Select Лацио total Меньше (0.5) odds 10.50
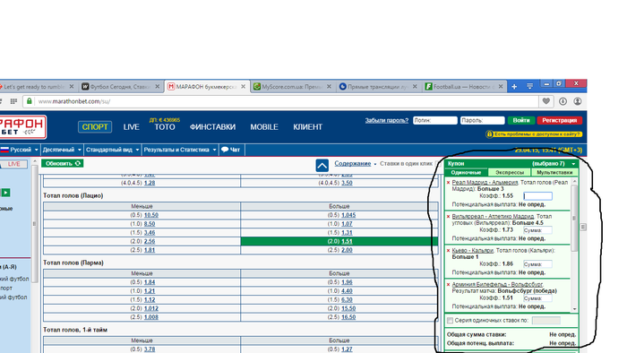This screenshot has height=353, width=627. (151, 215)
